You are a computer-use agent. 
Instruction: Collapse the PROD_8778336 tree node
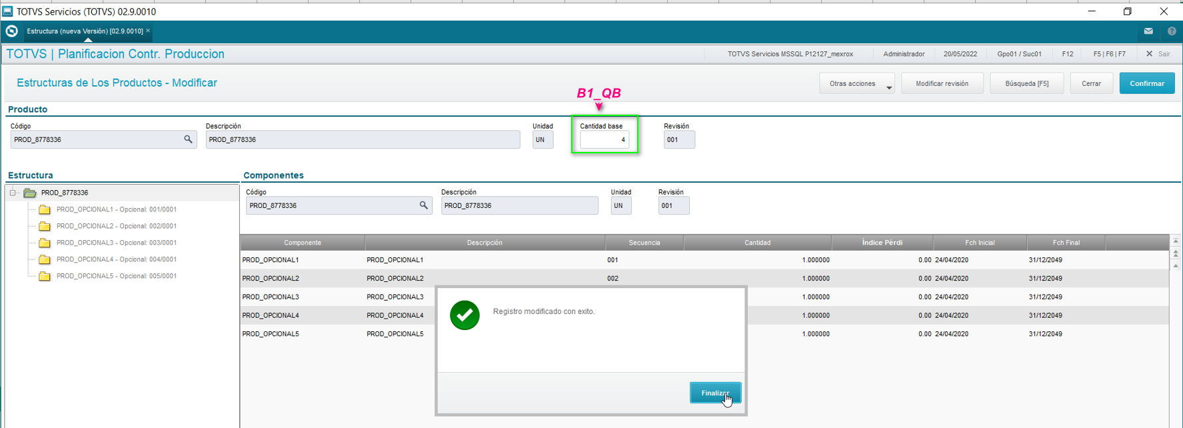pos(13,193)
